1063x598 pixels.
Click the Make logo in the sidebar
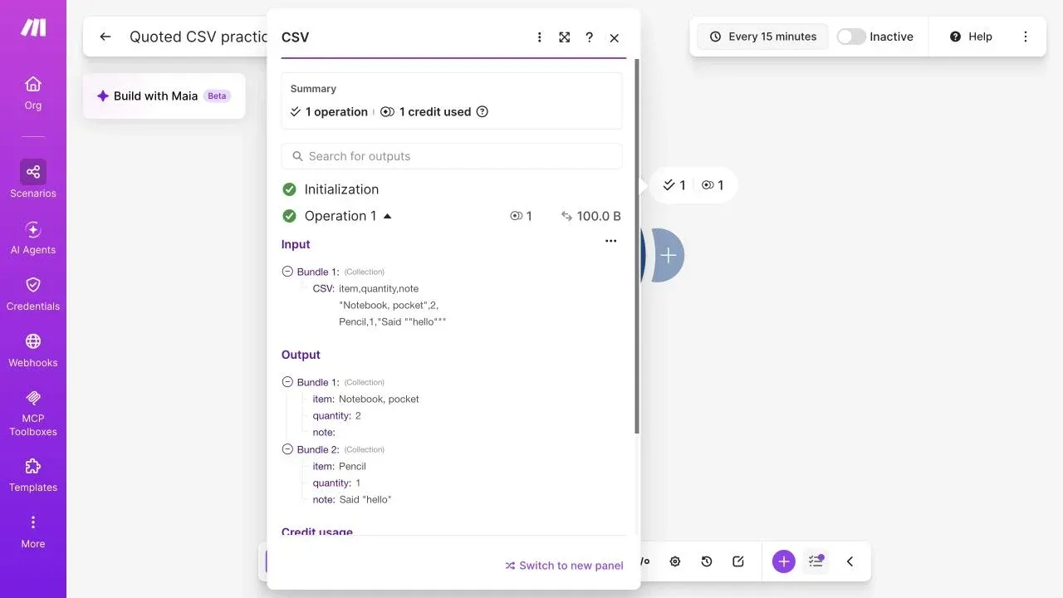(x=33, y=28)
